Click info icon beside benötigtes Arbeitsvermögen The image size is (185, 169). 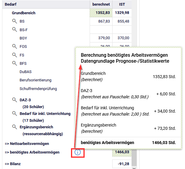(78, 152)
